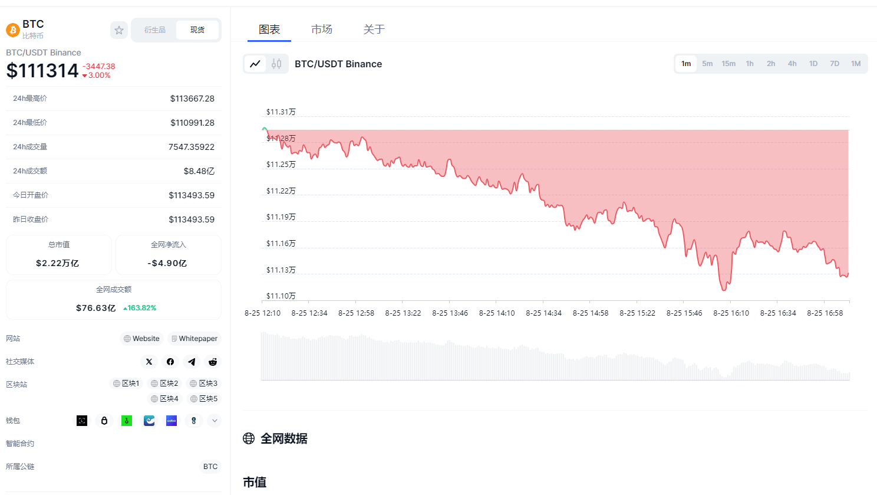Select the blue Cobo wallet icon

pos(172,421)
